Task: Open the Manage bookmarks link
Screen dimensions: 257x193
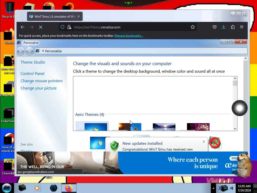Action: (x=129, y=36)
